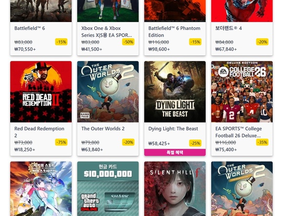Image resolution: width=288 pixels, height=216 pixels.
Task: Open EA Sports College Football 26 cover image
Action: (242, 92)
